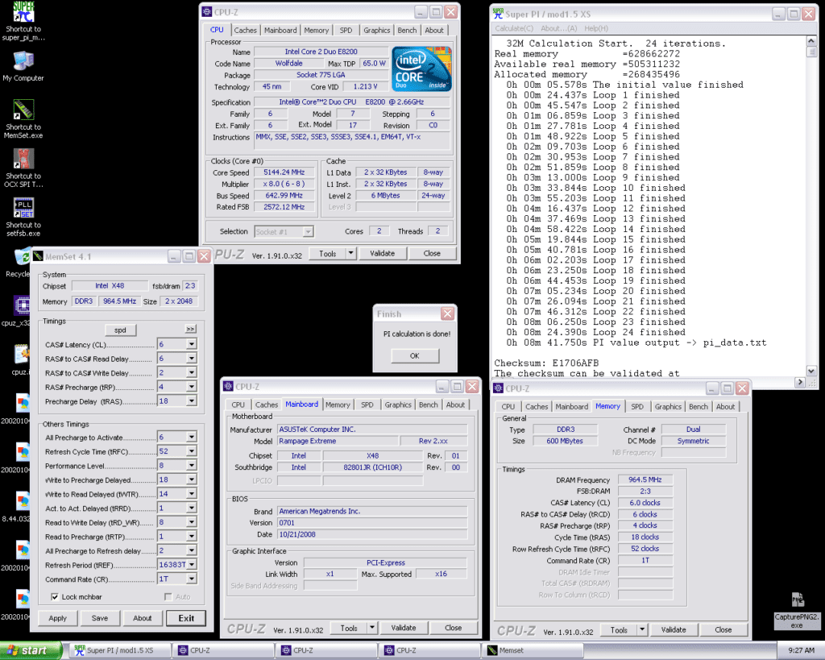Open the All Precharge to Activate dropdown
This screenshot has height=660, width=825.
click(192, 437)
